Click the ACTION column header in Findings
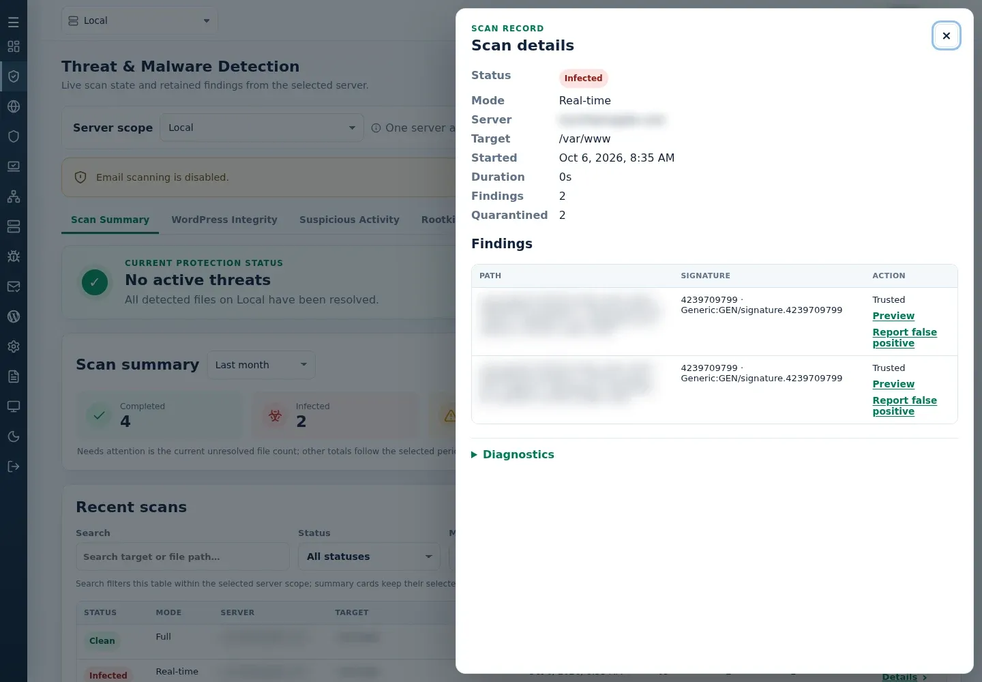982x682 pixels. [x=889, y=276]
